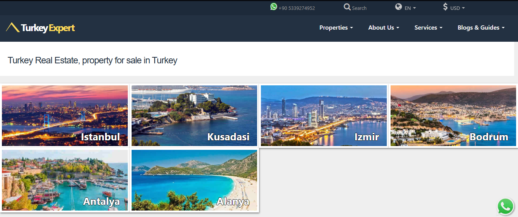Call the +90 5339274952 phone link
Viewport: 518px width, 217px height.
[297, 8]
